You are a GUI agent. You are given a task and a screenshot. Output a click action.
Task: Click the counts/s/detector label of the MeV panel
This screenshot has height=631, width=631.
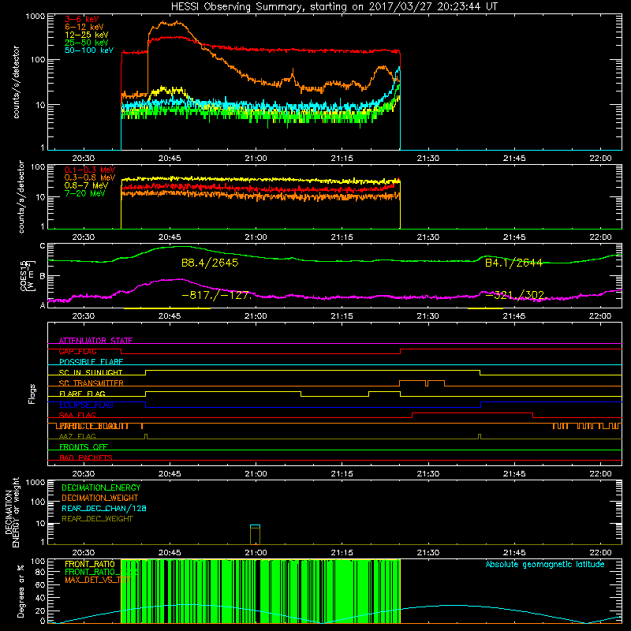click(x=21, y=196)
